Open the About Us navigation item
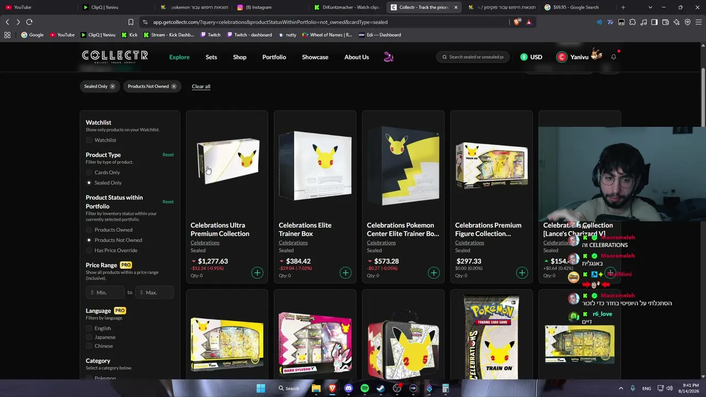Screen dimensions: 706x397 (x=356, y=57)
